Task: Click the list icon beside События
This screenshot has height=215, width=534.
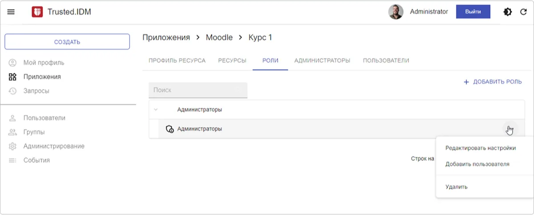Action: tap(12, 160)
